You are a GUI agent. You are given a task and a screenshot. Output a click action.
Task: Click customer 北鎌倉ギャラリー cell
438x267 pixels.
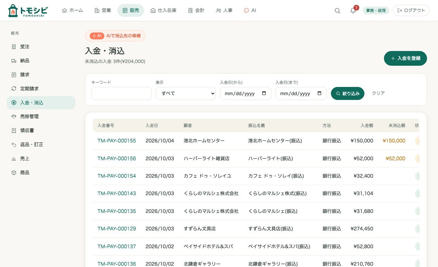[x=202, y=264]
